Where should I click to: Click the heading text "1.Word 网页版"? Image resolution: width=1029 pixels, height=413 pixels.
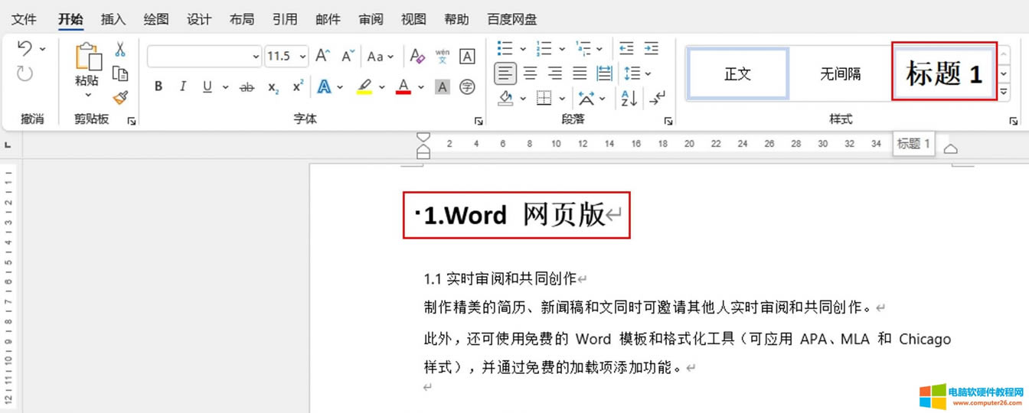click(515, 216)
